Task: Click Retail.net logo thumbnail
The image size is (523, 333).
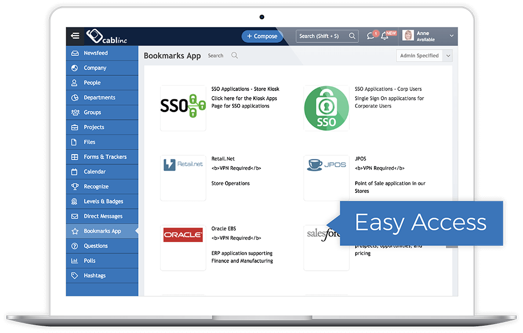Action: [x=183, y=178]
